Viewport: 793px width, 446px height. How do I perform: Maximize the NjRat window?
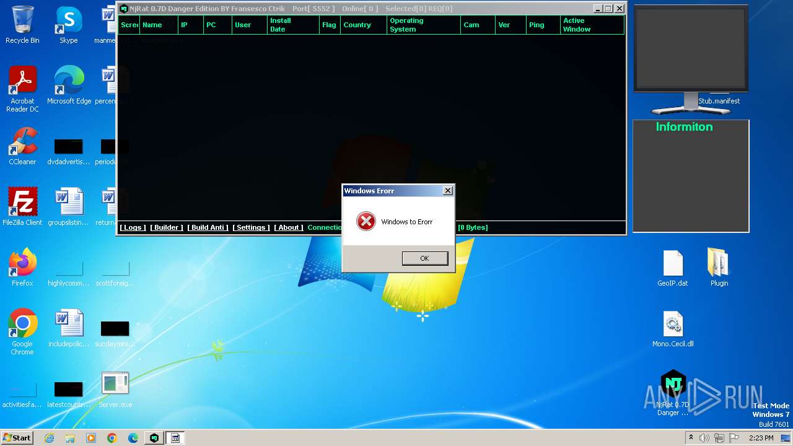coord(608,9)
